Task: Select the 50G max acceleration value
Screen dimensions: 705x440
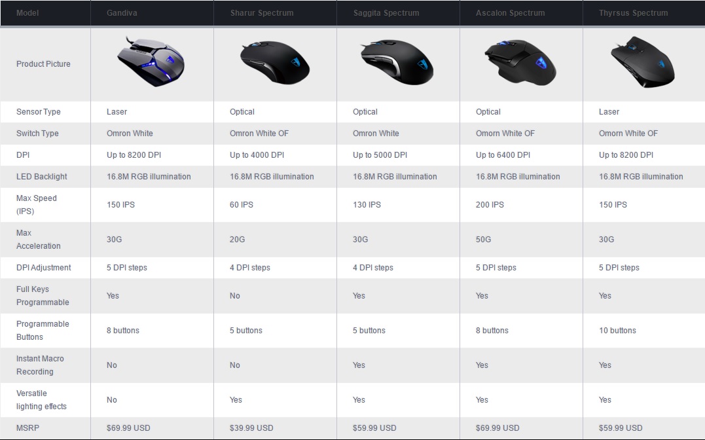Action: pyautogui.click(x=483, y=240)
